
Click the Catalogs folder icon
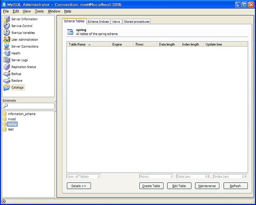point(7,87)
